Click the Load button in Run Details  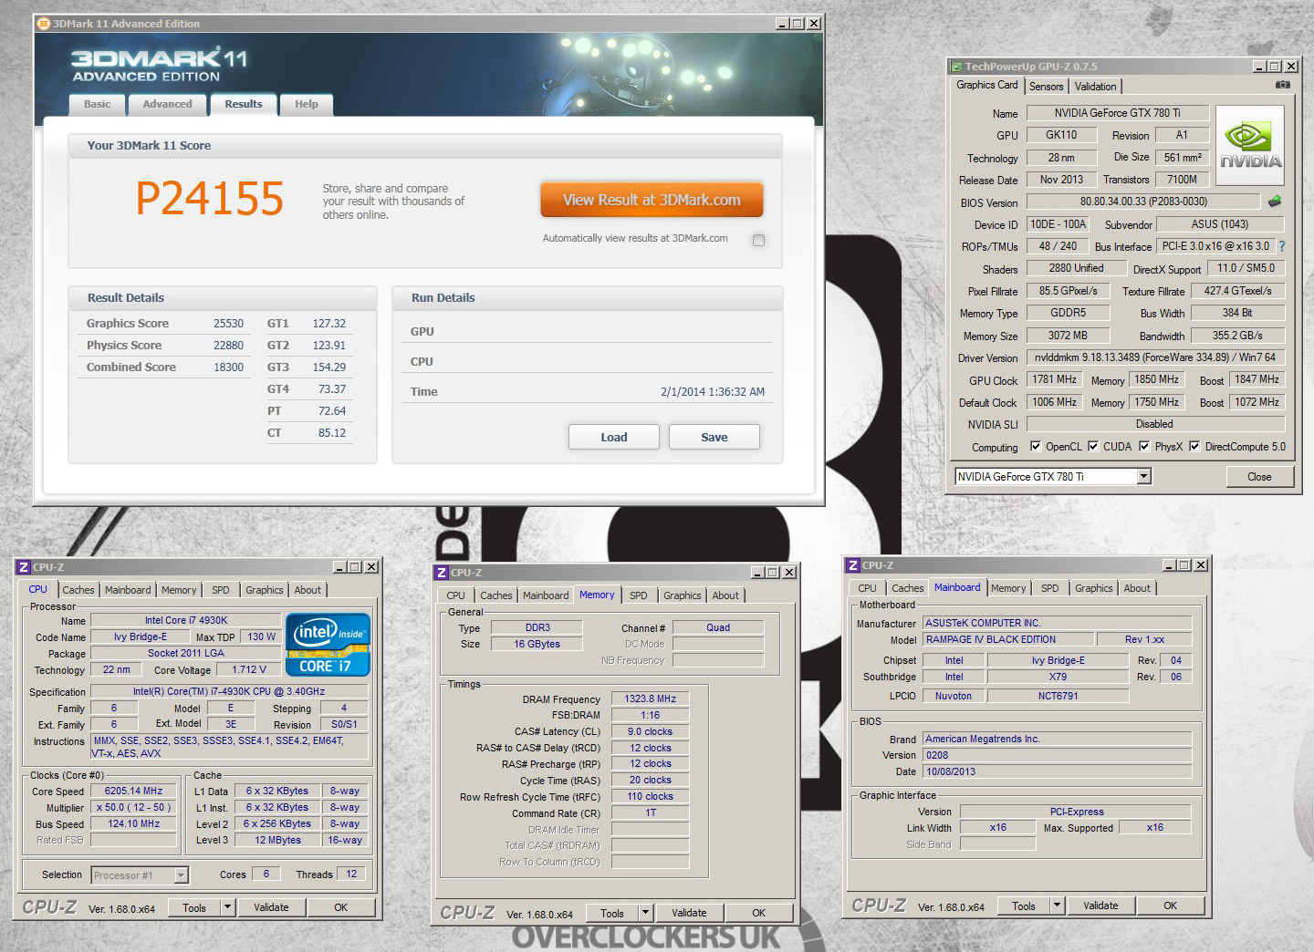pyautogui.click(x=614, y=438)
